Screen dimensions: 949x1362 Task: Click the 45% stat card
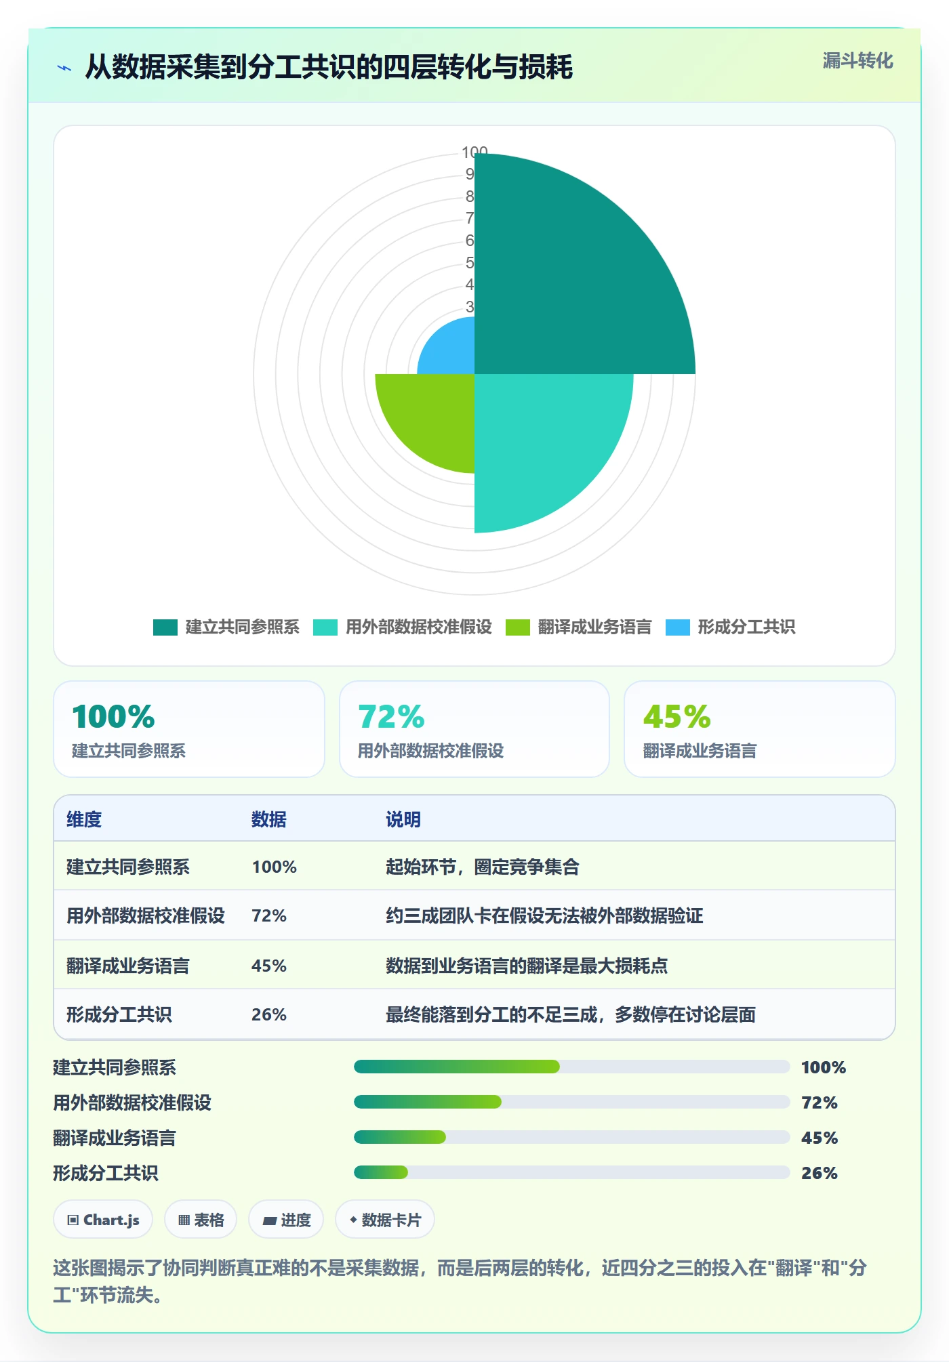[760, 729]
